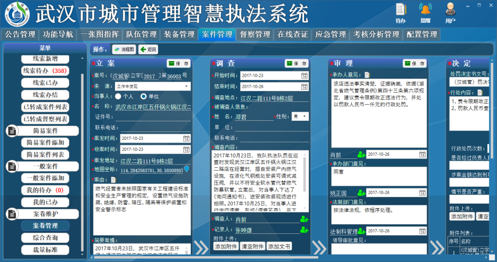Click the map coordinate location pin icon
Viewport: 497px width, 262px height.
click(x=187, y=169)
